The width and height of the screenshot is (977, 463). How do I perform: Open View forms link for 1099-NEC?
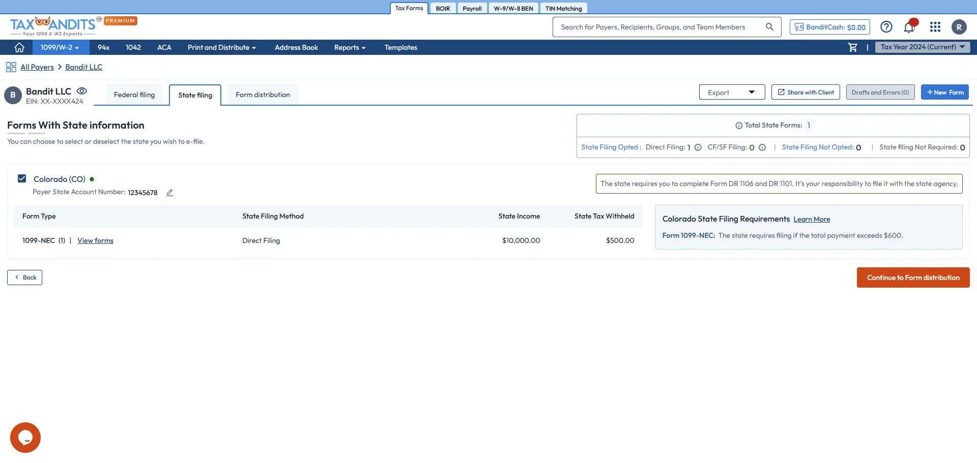click(x=95, y=240)
